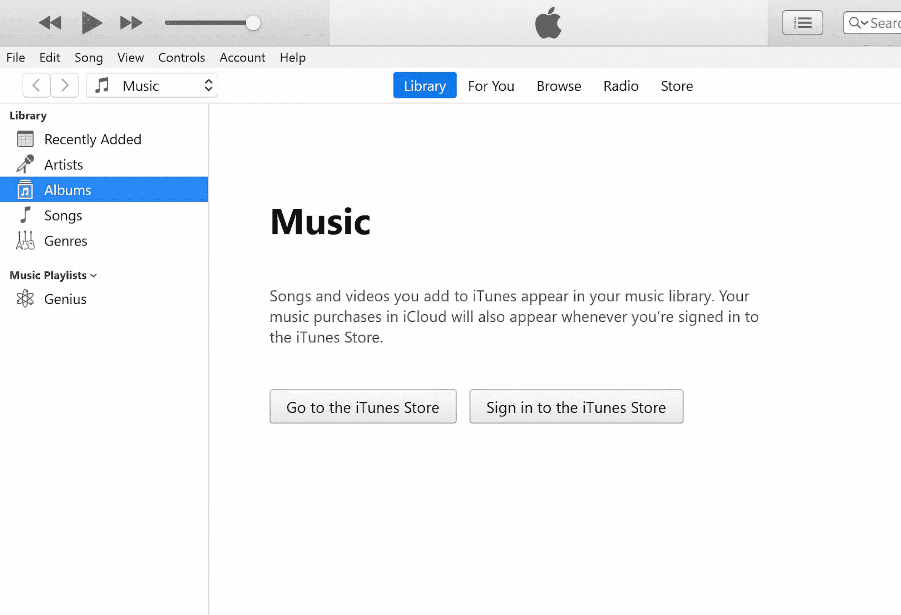The image size is (901, 615).
Task: Click Sign in to the iTunes Store button
Action: pyautogui.click(x=576, y=407)
